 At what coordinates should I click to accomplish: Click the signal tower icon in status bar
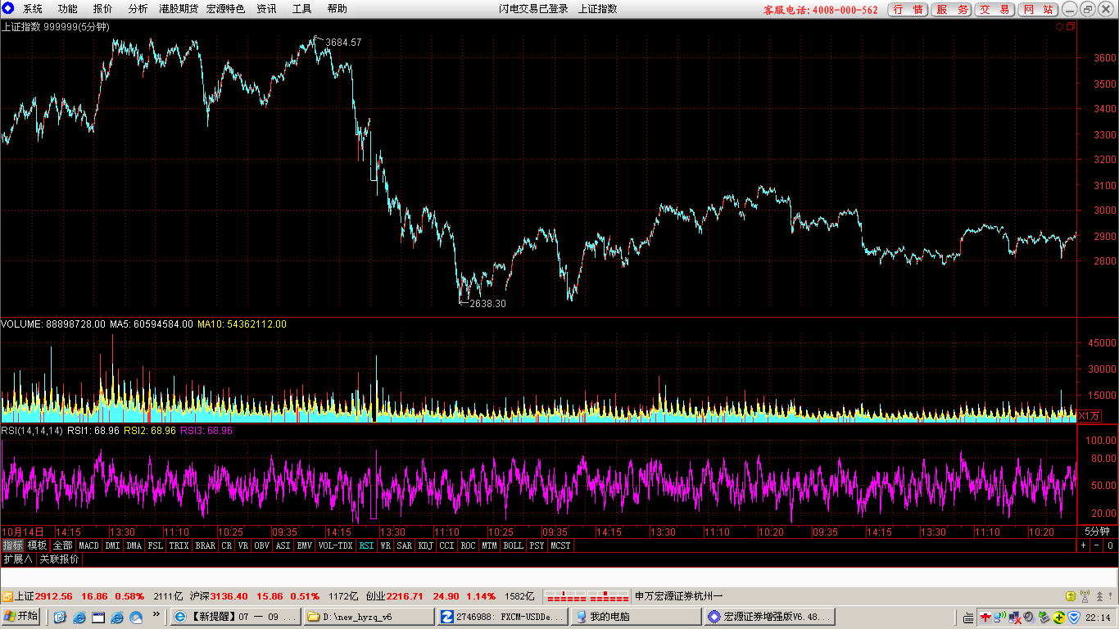[x=1085, y=596]
